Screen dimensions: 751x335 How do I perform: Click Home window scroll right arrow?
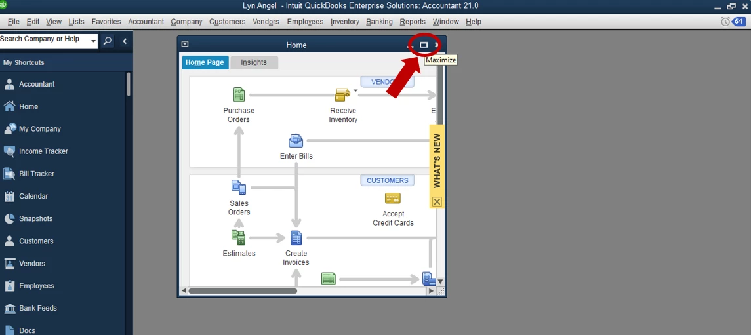[431, 291]
